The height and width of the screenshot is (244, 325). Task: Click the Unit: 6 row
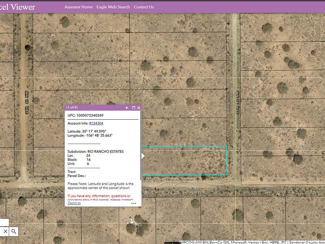tap(78, 164)
